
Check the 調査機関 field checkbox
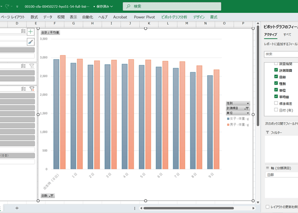[x=276, y=64]
